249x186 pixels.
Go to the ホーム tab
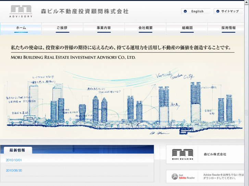(21, 28)
